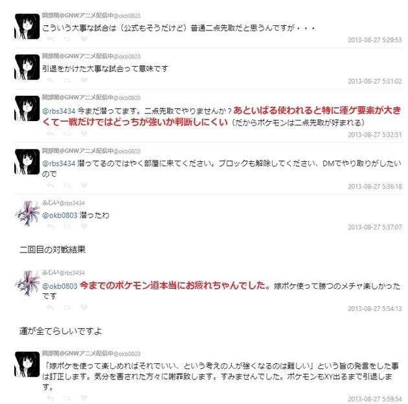The width and height of the screenshot is (408, 404).
Task: Reply to the 5:36:18 tweet about ブロック
Action: pos(51,185)
